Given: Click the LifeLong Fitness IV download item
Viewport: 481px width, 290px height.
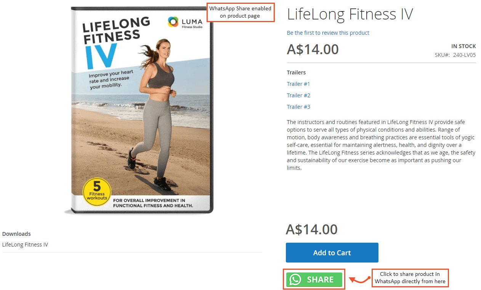Looking at the screenshot, I should coord(25,245).
